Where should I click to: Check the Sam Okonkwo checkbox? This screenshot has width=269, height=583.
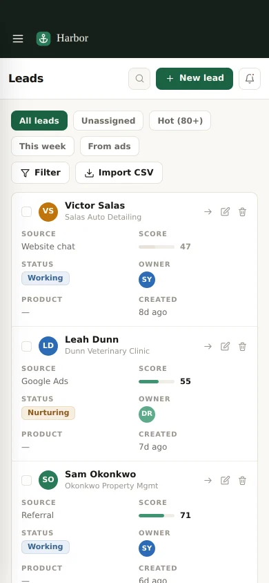(x=26, y=480)
